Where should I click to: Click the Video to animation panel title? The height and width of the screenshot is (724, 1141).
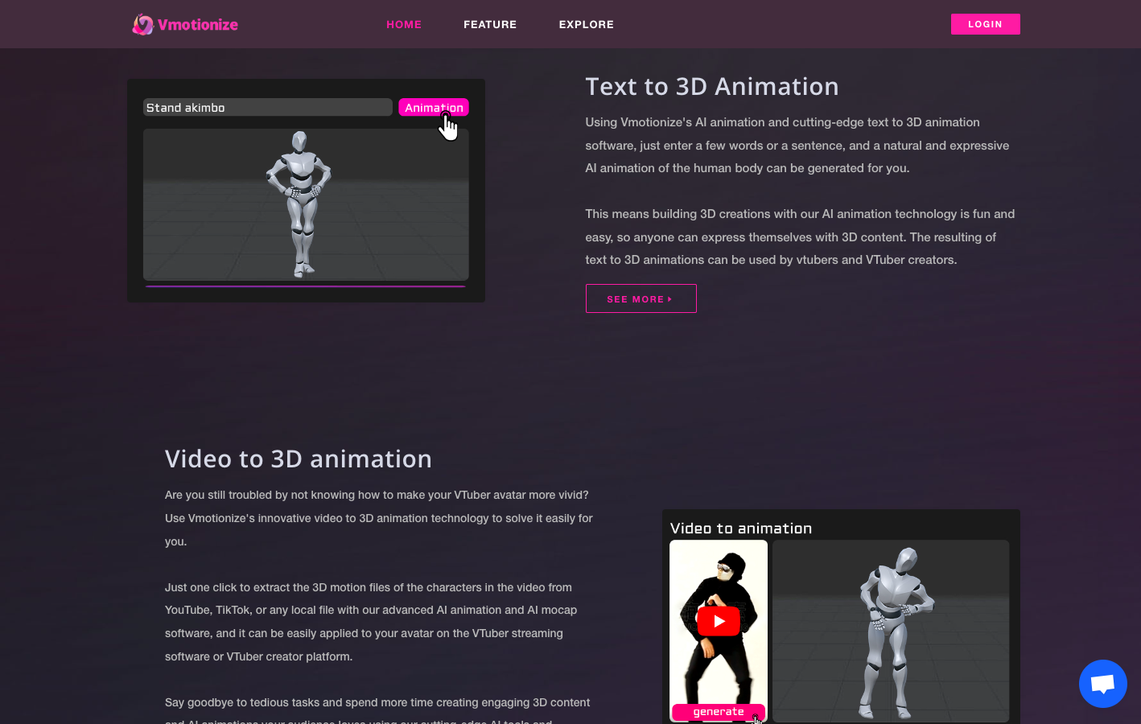[741, 529]
